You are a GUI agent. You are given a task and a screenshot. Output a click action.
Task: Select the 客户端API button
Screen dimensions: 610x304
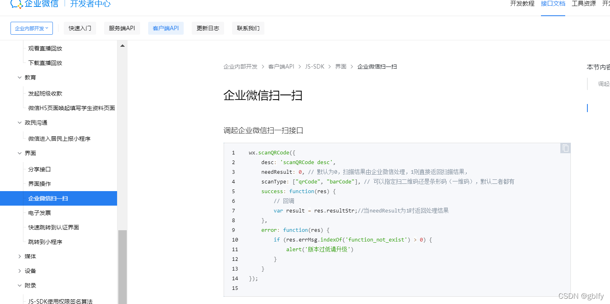click(x=166, y=28)
